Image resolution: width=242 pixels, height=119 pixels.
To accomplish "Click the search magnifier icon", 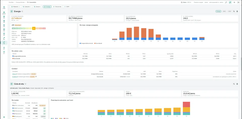I will (x=182, y=2).
